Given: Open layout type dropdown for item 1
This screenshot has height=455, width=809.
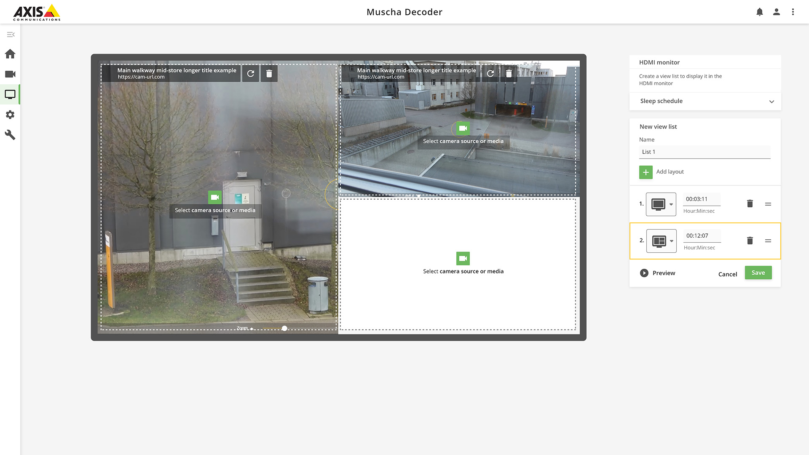Looking at the screenshot, I should [x=661, y=204].
